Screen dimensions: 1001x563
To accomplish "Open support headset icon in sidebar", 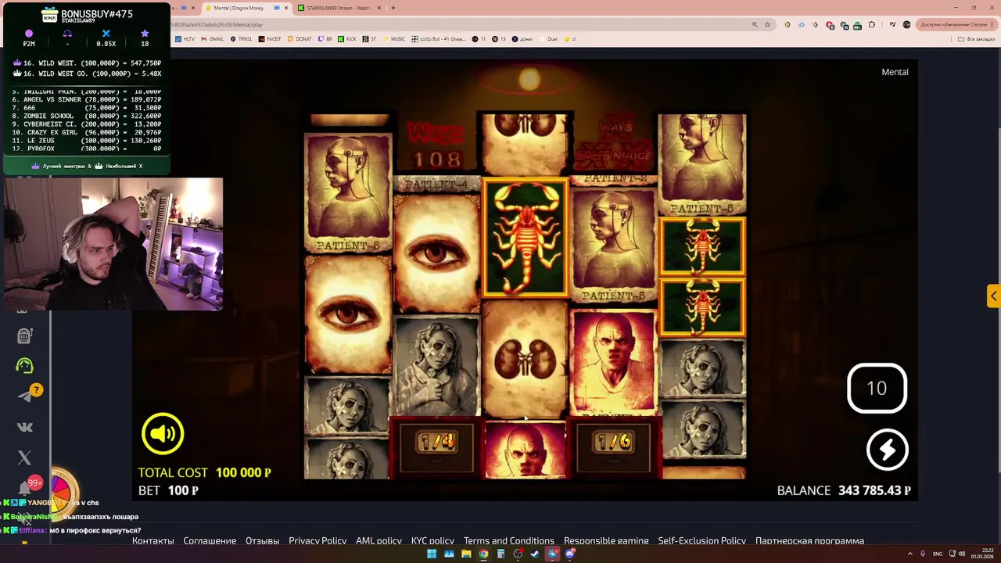I will pos(24,365).
